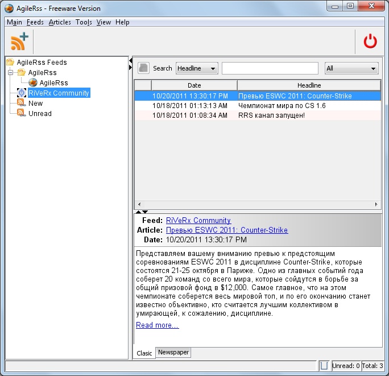Click the AgileRss Feeds root folder icon
This screenshot has width=389, height=376.
pyautogui.click(x=10, y=62)
